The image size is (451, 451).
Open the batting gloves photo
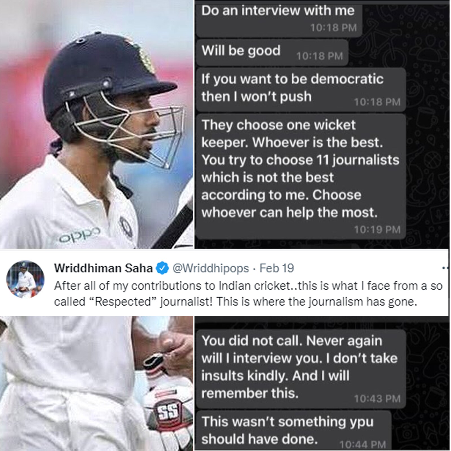coord(97,383)
